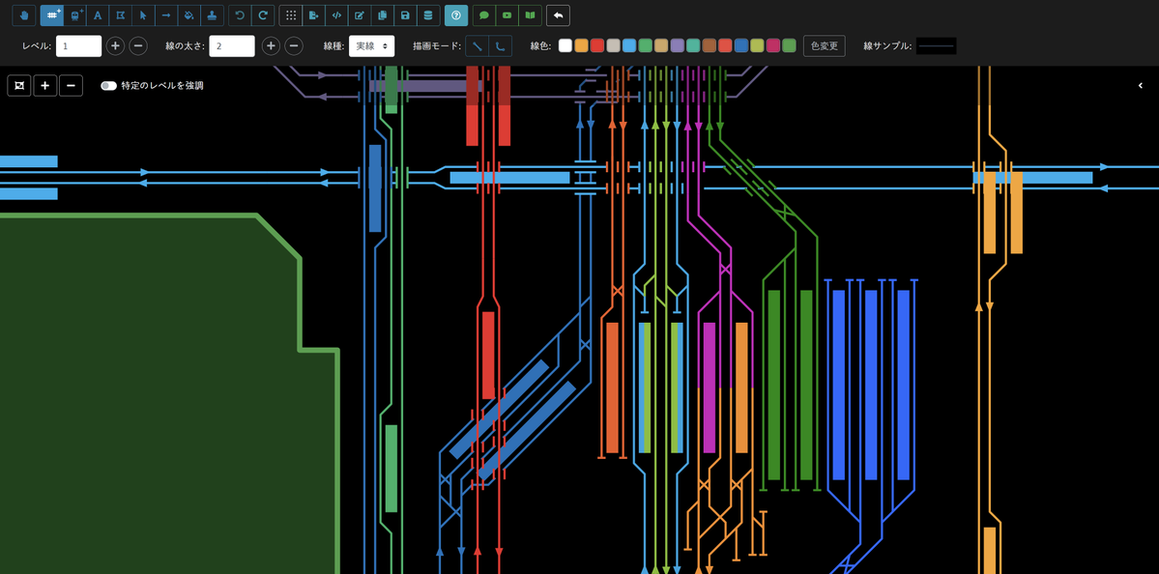Pick the magenta color swatch
Image resolution: width=1159 pixels, height=574 pixels.
773,45
